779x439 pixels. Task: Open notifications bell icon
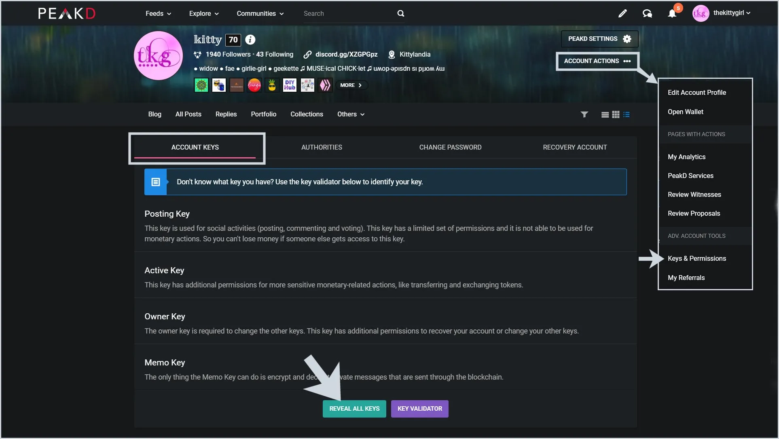pyautogui.click(x=672, y=13)
